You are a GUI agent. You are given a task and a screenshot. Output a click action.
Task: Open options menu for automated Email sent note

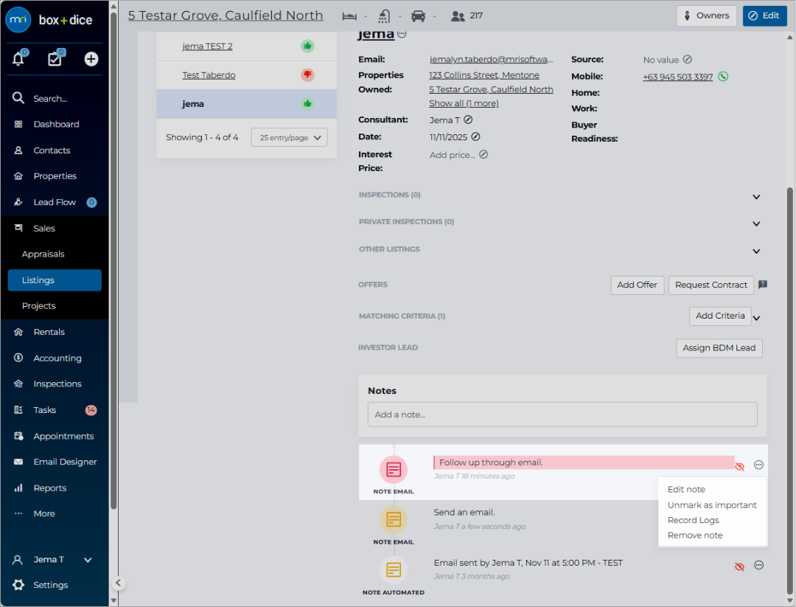tap(758, 566)
